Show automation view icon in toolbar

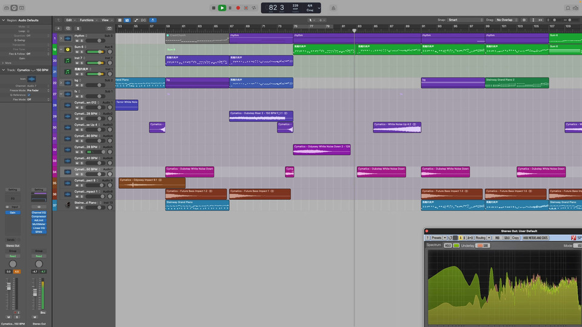(x=135, y=20)
